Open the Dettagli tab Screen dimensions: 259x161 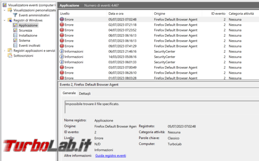85,94
